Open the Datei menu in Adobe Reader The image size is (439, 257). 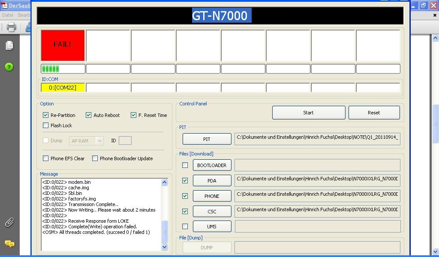coord(8,15)
